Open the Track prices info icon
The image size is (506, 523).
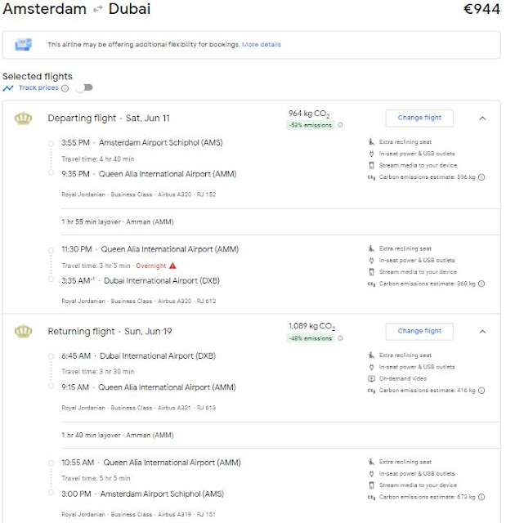[x=65, y=88]
